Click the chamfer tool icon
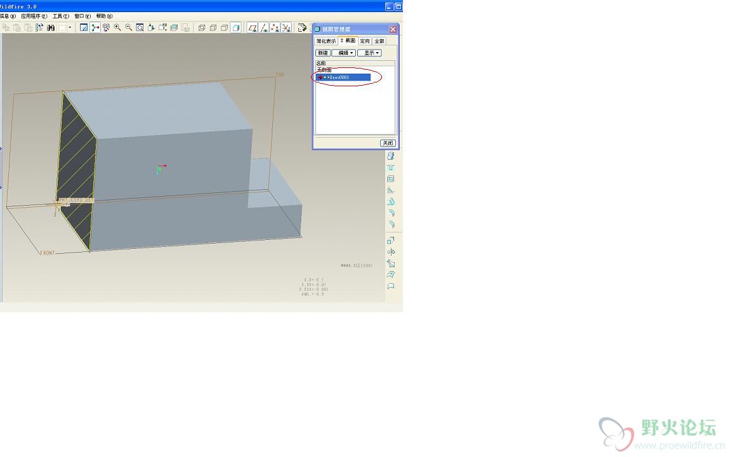The width and height of the screenshot is (731, 457). coord(391,224)
